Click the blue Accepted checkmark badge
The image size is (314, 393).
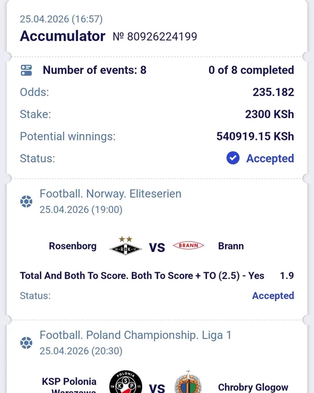(233, 158)
